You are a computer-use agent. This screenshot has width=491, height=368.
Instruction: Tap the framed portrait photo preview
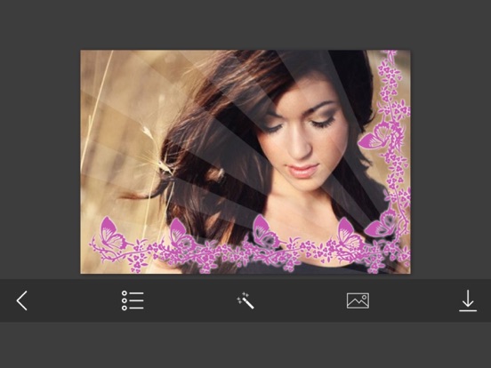pyautogui.click(x=245, y=162)
